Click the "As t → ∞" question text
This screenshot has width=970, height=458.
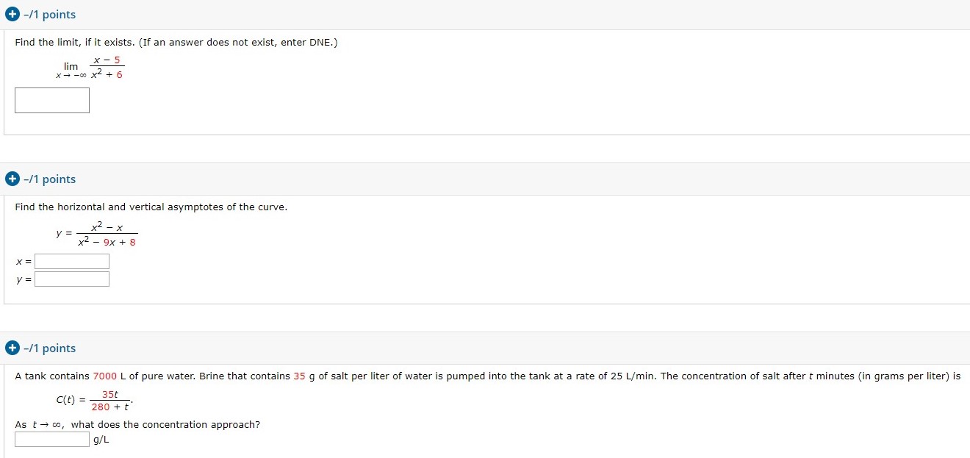tap(137, 424)
